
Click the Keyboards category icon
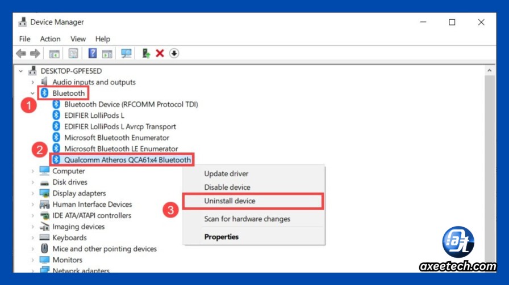[44, 237]
